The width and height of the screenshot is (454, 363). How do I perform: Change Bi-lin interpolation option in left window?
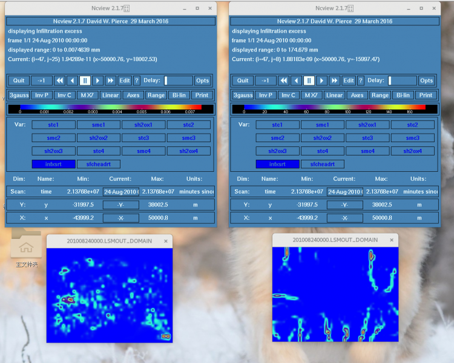click(179, 95)
